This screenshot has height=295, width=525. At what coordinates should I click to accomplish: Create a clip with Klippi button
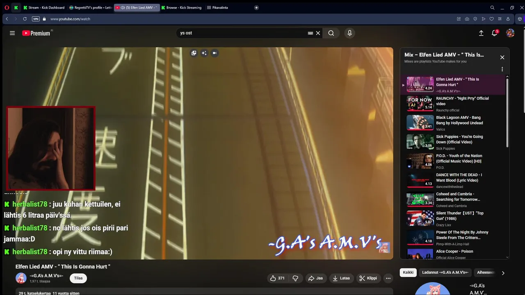tap(368, 278)
